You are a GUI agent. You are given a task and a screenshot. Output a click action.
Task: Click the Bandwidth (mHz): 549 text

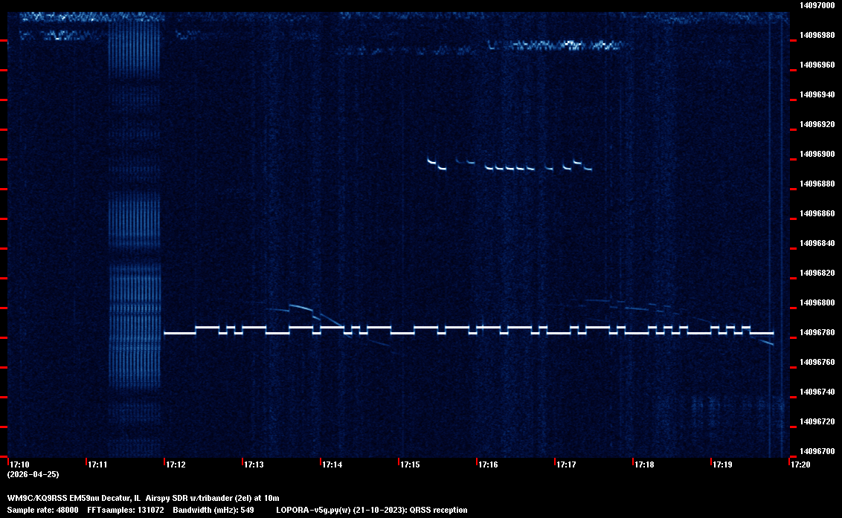[x=213, y=510]
